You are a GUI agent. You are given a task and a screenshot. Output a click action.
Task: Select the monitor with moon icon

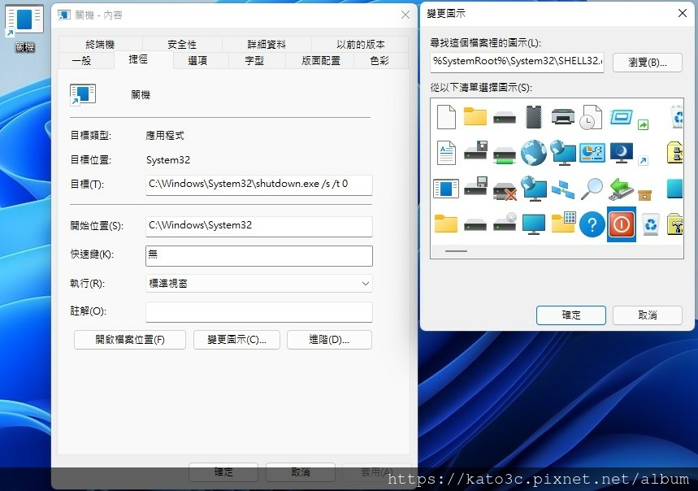(x=622, y=153)
